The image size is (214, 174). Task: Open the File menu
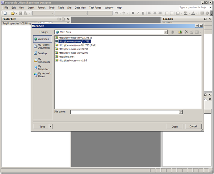[x=6, y=8]
